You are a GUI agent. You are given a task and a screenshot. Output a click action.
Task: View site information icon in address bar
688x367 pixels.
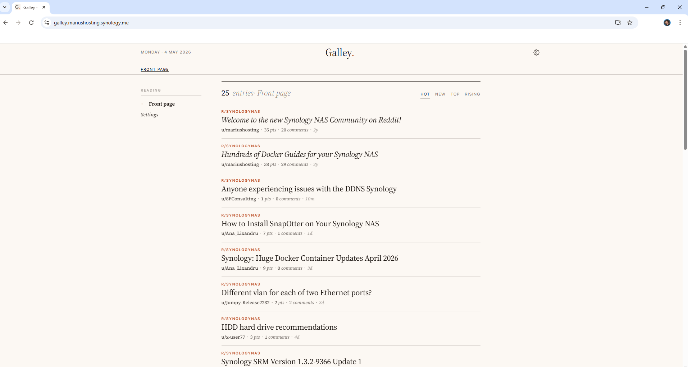47,23
